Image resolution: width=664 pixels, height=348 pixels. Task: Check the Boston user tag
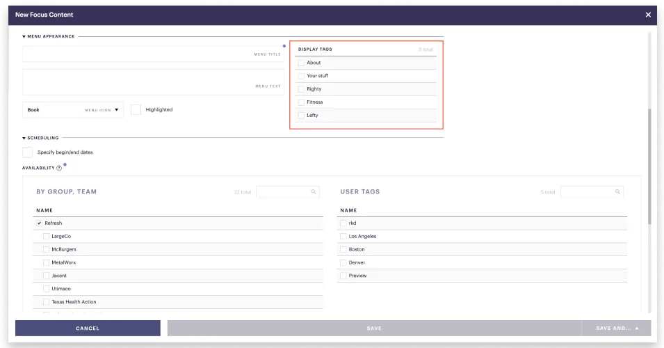(x=343, y=249)
